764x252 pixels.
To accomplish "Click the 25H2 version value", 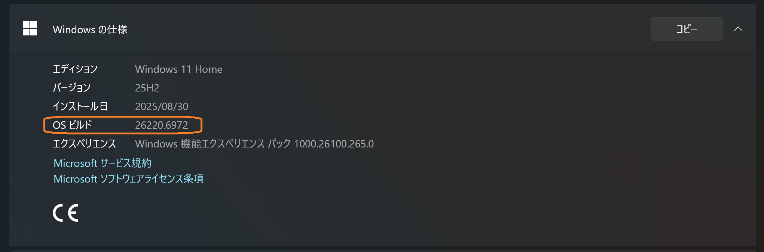I will [147, 88].
